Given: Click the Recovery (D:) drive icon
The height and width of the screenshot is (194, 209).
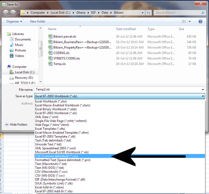Looking at the screenshot, I should coord(11,78).
